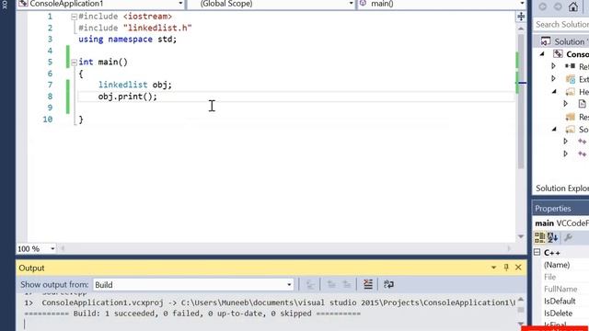
Task: Close the Output panel
Action: [x=518, y=268]
